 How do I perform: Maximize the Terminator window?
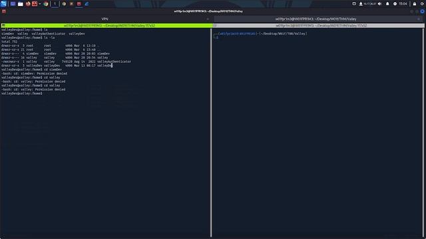tap(417, 11)
